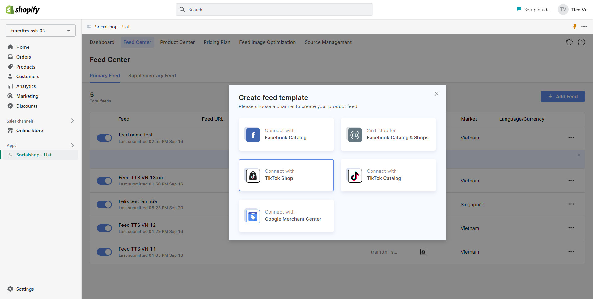Click the Shopify logo
593x299 pixels.
click(x=23, y=10)
